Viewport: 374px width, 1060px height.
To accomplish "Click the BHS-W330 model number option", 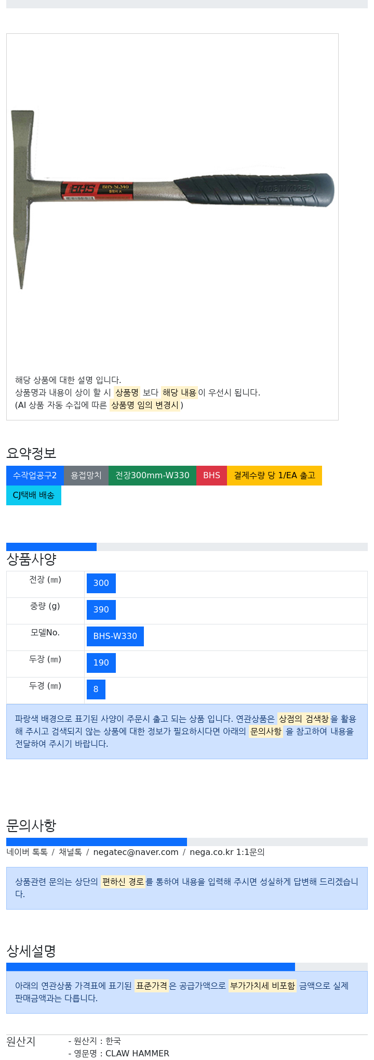I will (115, 636).
